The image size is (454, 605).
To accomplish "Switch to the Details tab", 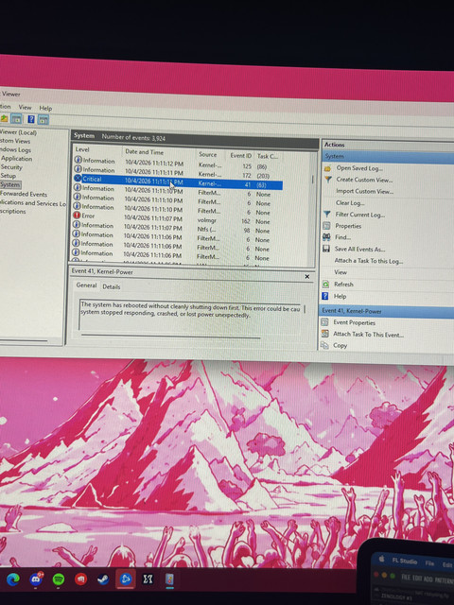I will tap(112, 286).
